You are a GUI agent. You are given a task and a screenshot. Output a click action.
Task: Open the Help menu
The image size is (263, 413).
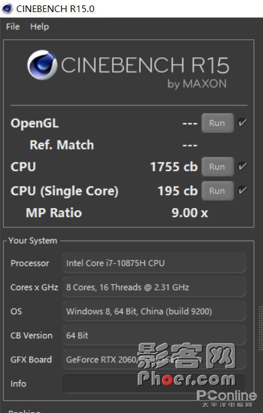click(40, 27)
